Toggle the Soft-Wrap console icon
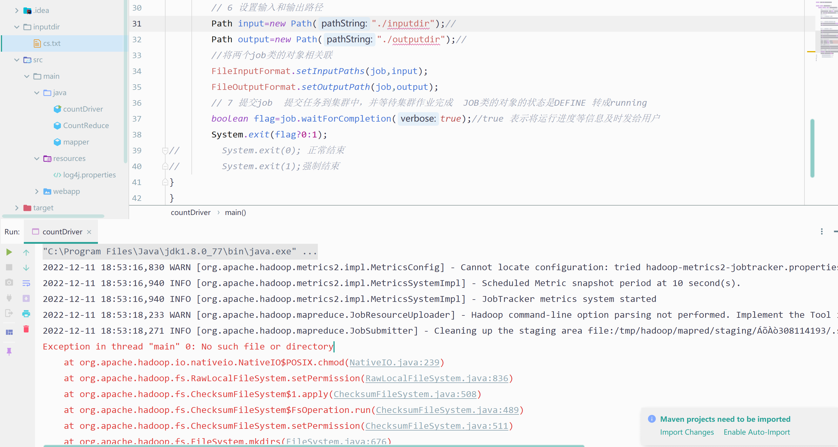Viewport: 838px width, 447px height. pyautogui.click(x=26, y=283)
